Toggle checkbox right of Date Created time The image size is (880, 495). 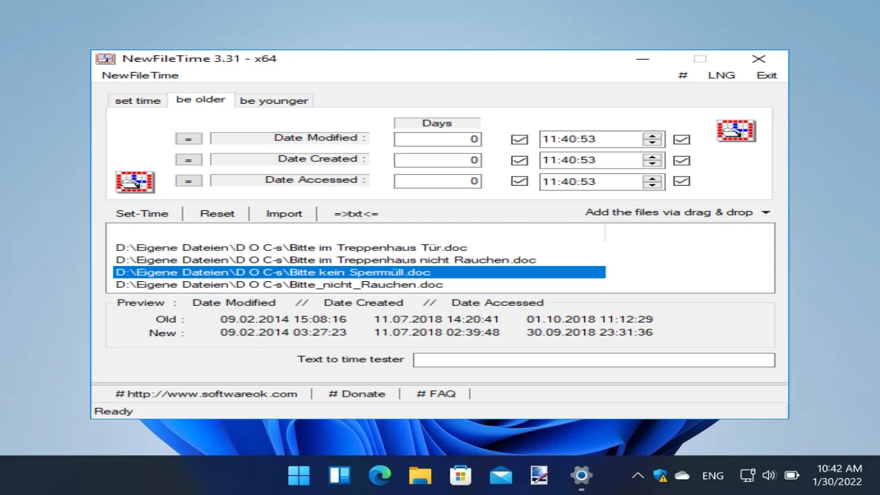tap(681, 160)
